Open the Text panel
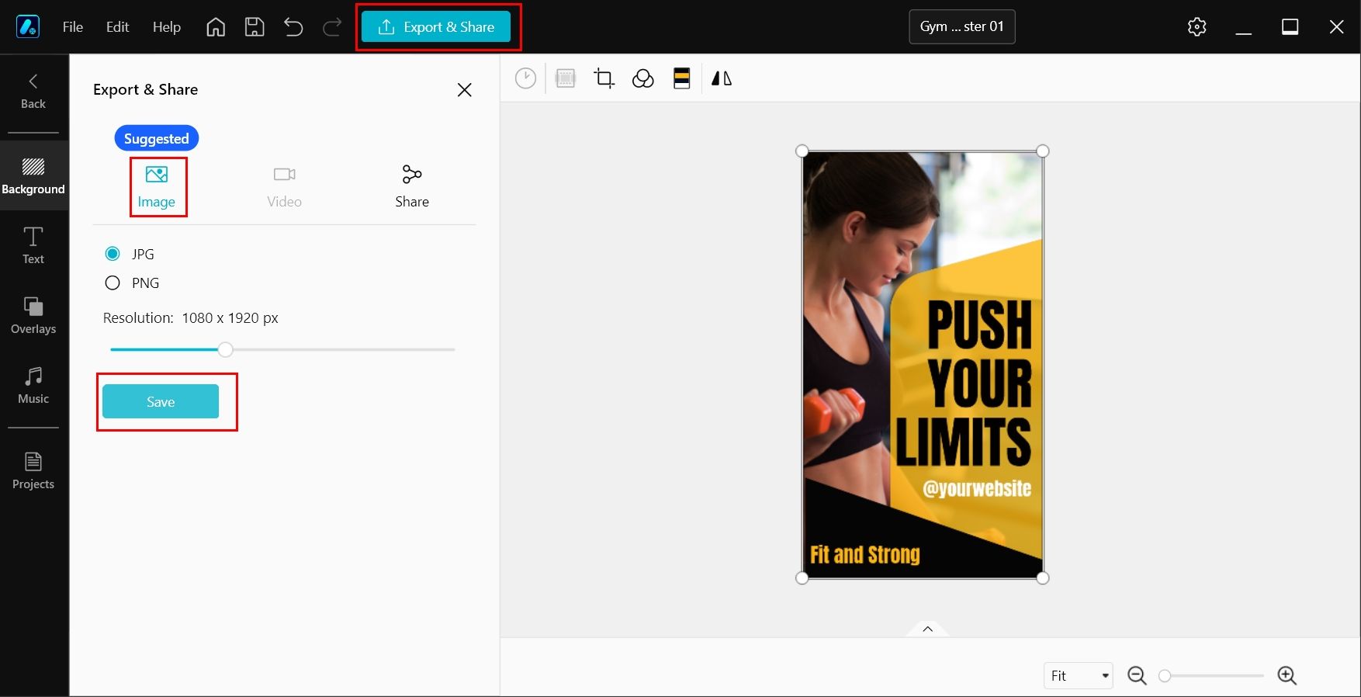The width and height of the screenshot is (1361, 697). point(33,246)
